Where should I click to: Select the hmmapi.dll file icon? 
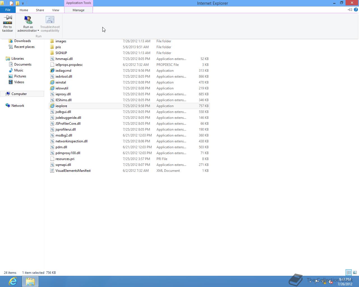[x=52, y=59]
